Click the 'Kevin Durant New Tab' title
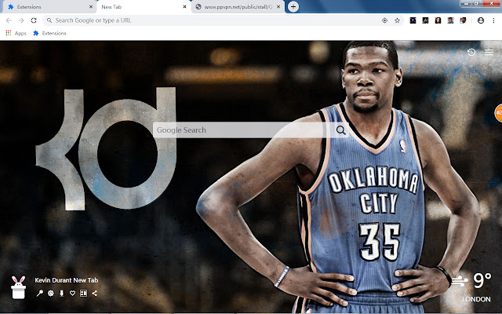 67,280
